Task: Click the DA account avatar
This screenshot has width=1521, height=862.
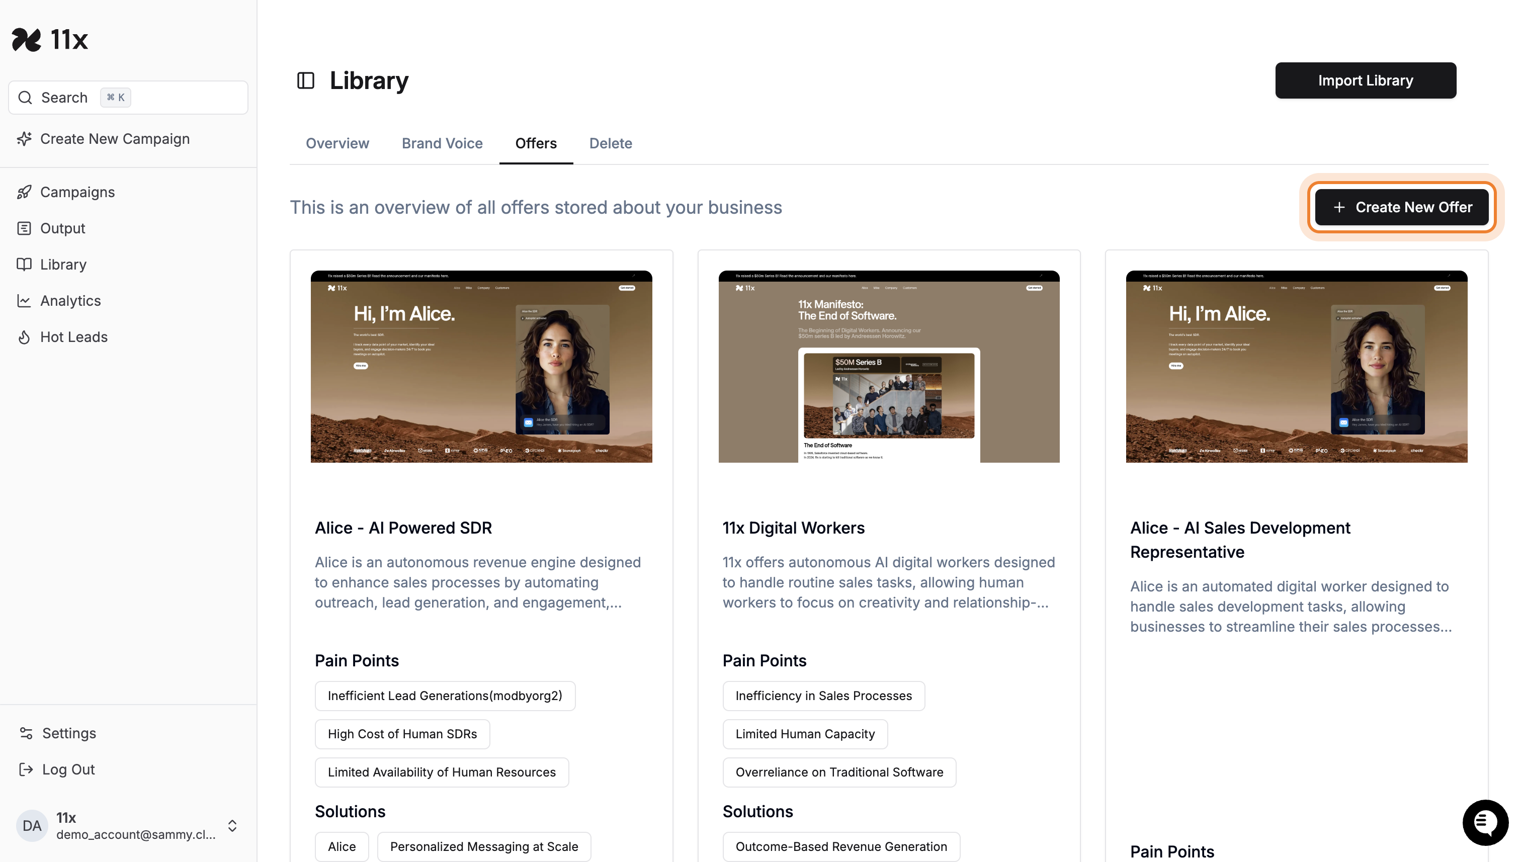Action: pos(32,826)
